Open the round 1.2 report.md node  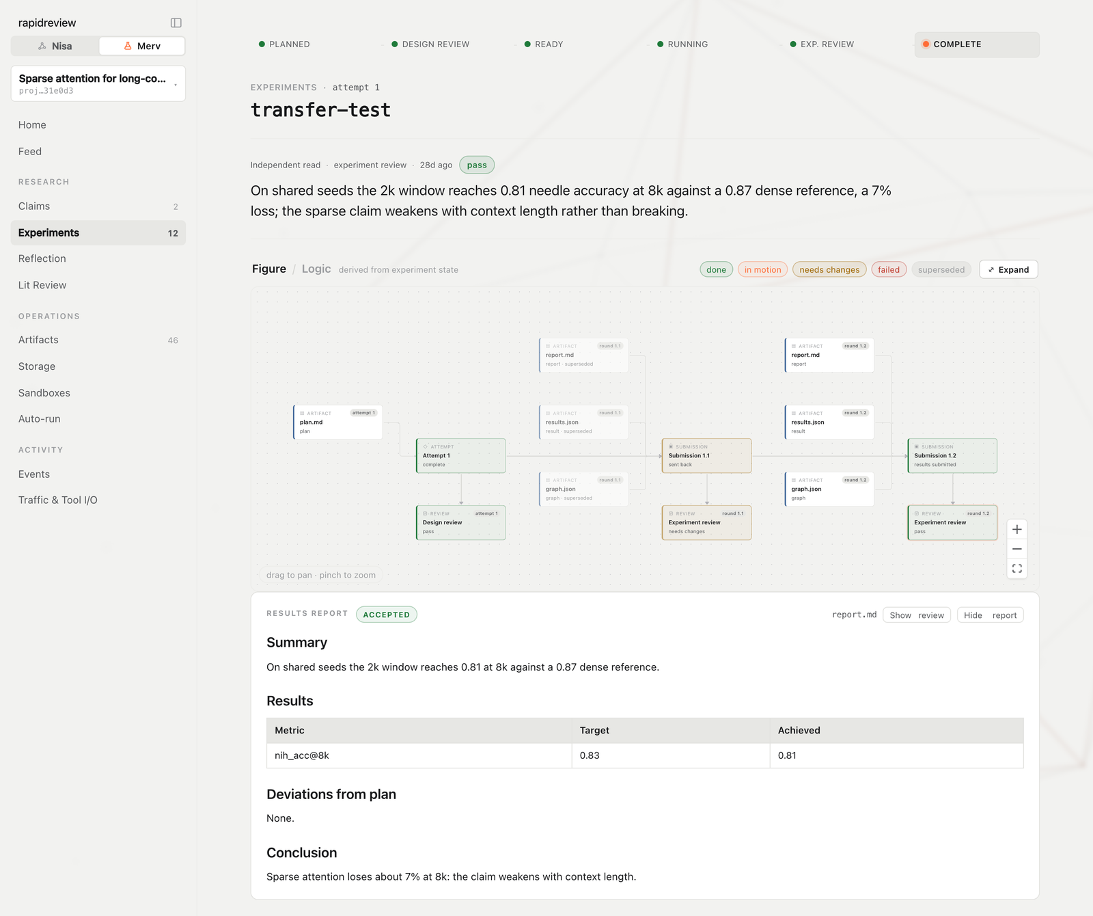[829, 355]
